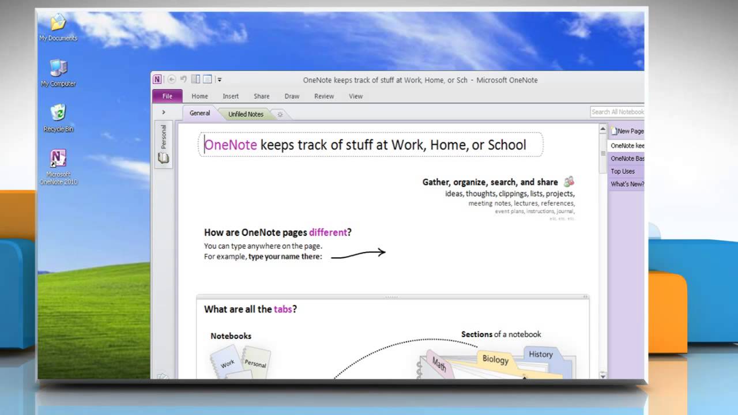Select My Computer desktop icon

pyautogui.click(x=58, y=73)
